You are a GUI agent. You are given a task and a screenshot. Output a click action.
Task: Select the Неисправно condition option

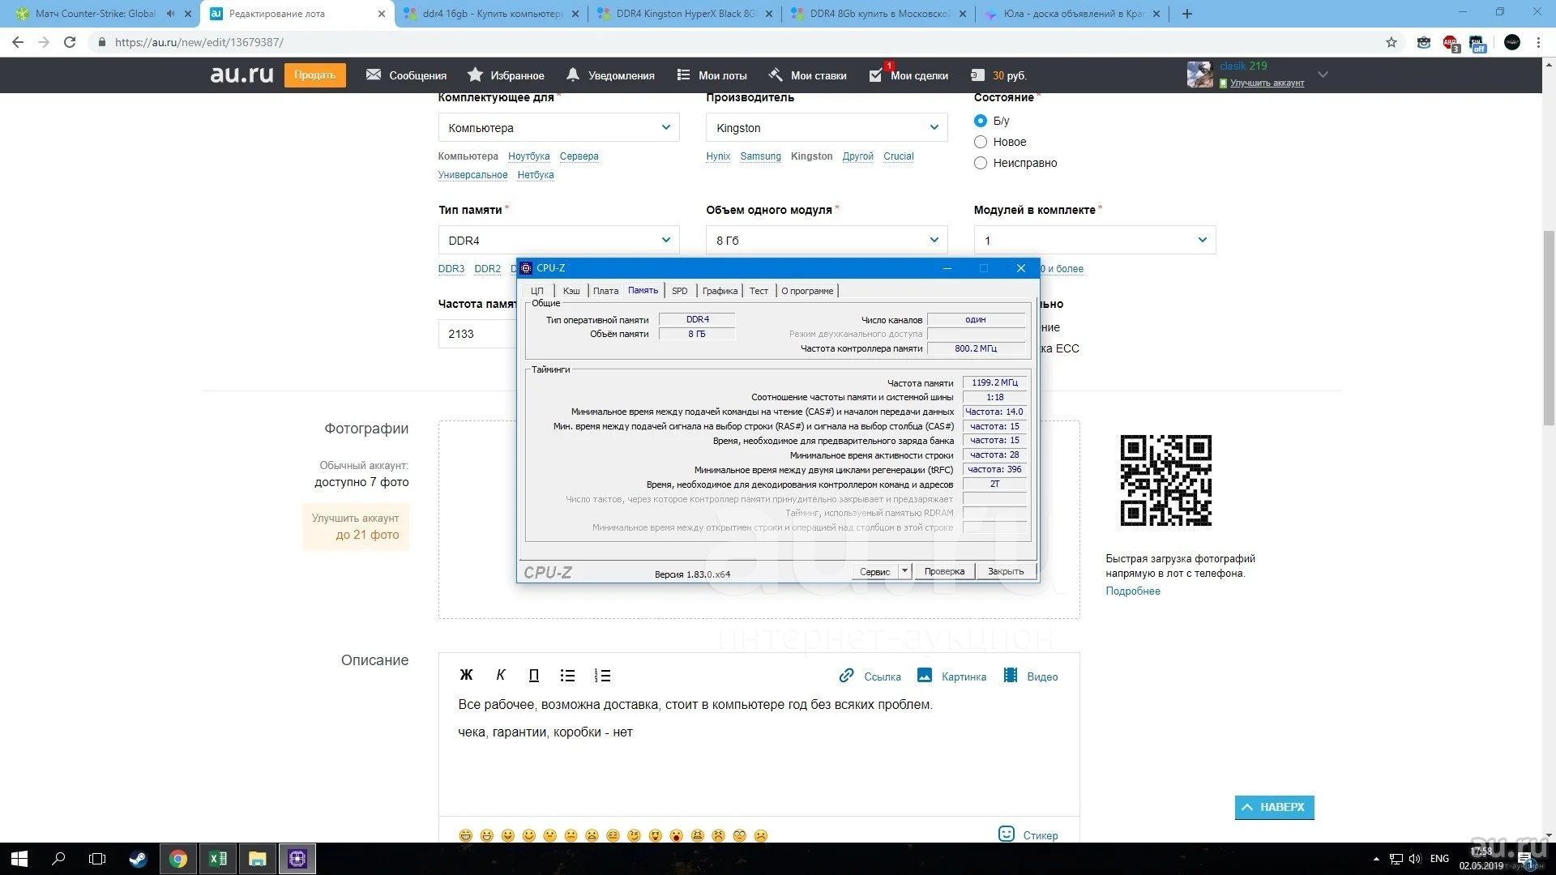[x=981, y=163]
